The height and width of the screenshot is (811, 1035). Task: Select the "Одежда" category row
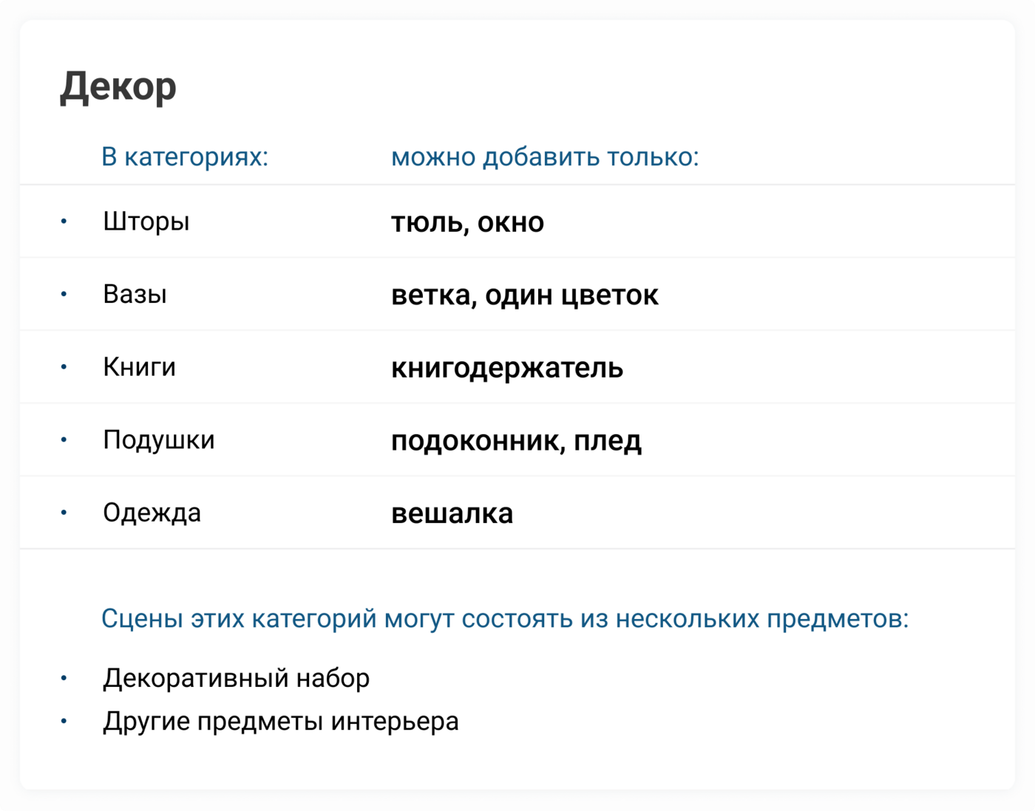pos(152,513)
